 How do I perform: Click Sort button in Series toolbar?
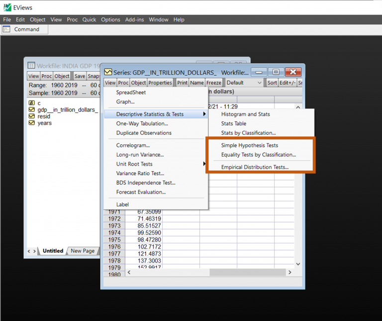272,83
